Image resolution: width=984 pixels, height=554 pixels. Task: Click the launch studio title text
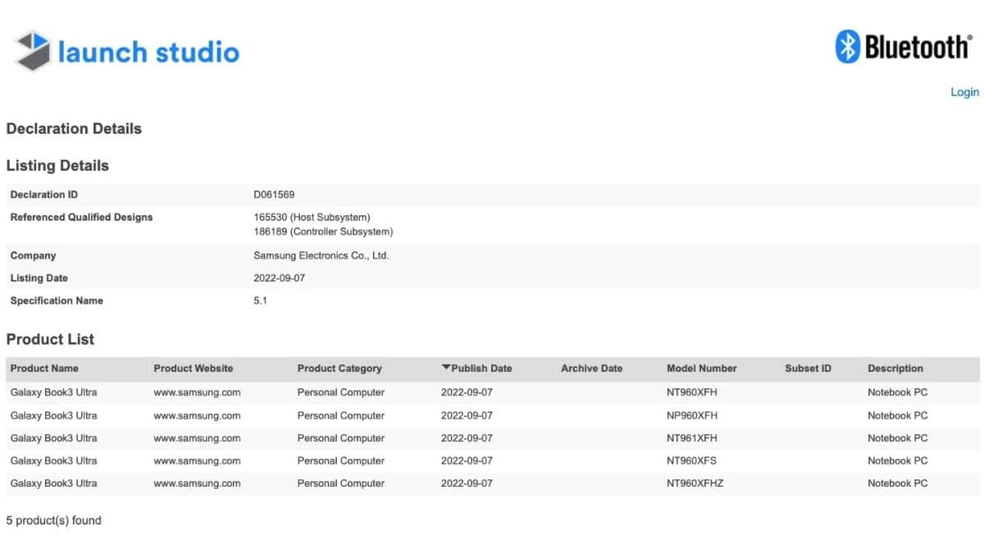(148, 52)
